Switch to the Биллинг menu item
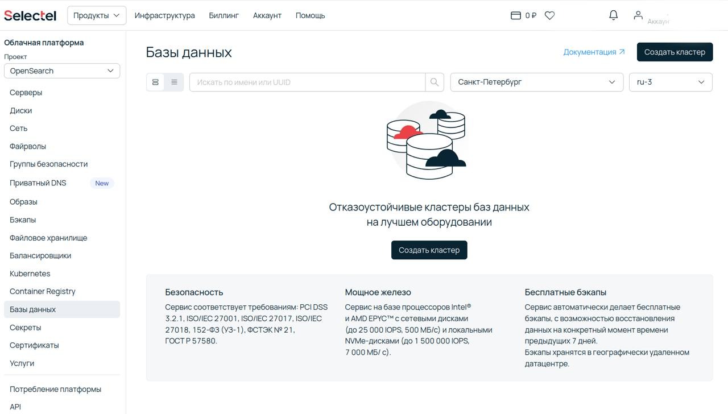The height and width of the screenshot is (414, 728). tap(224, 15)
